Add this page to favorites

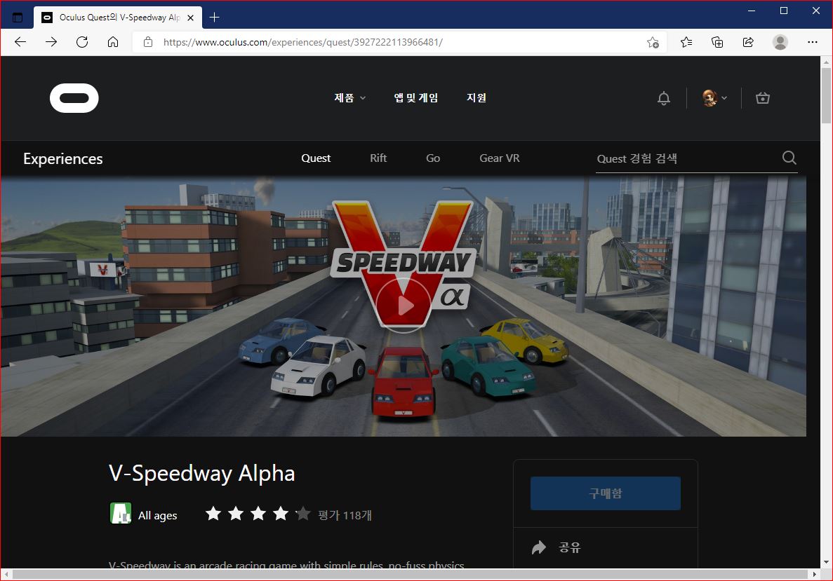coord(653,43)
